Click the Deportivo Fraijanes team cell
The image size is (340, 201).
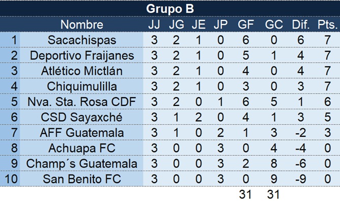coord(82,55)
